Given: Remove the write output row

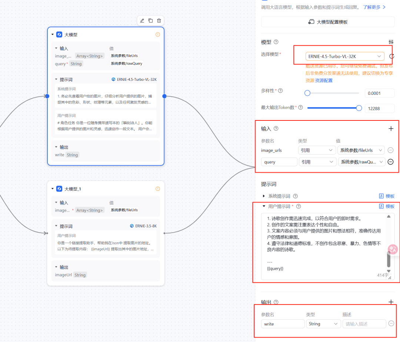Looking at the screenshot, I should tap(391, 323).
